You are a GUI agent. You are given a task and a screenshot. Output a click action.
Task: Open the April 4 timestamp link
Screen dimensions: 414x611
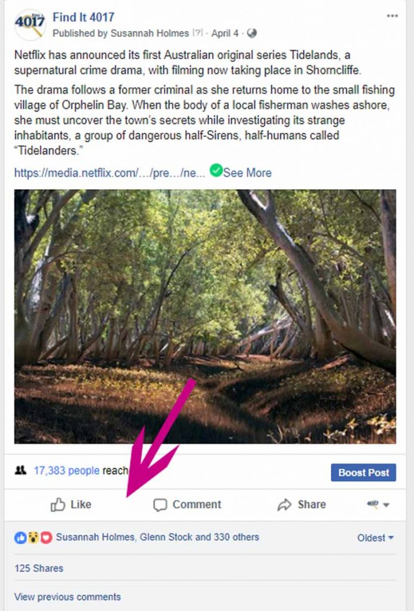tap(224, 33)
